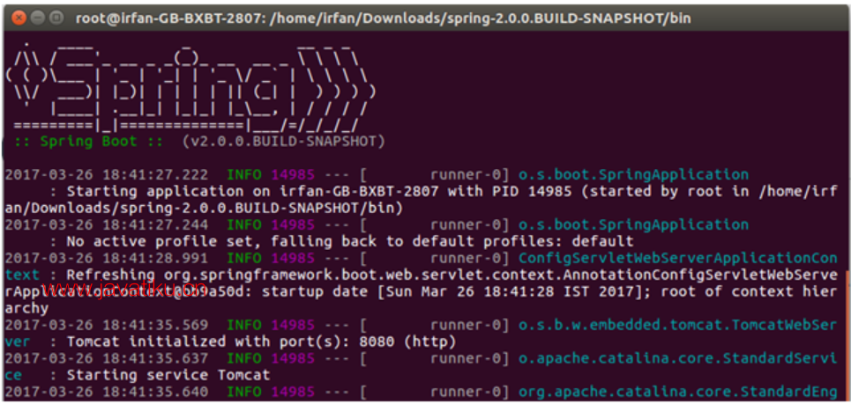Click INFO on the 18:41:35.569 line
Image resolution: width=851 pixels, height=404 pixels.
click(244, 326)
